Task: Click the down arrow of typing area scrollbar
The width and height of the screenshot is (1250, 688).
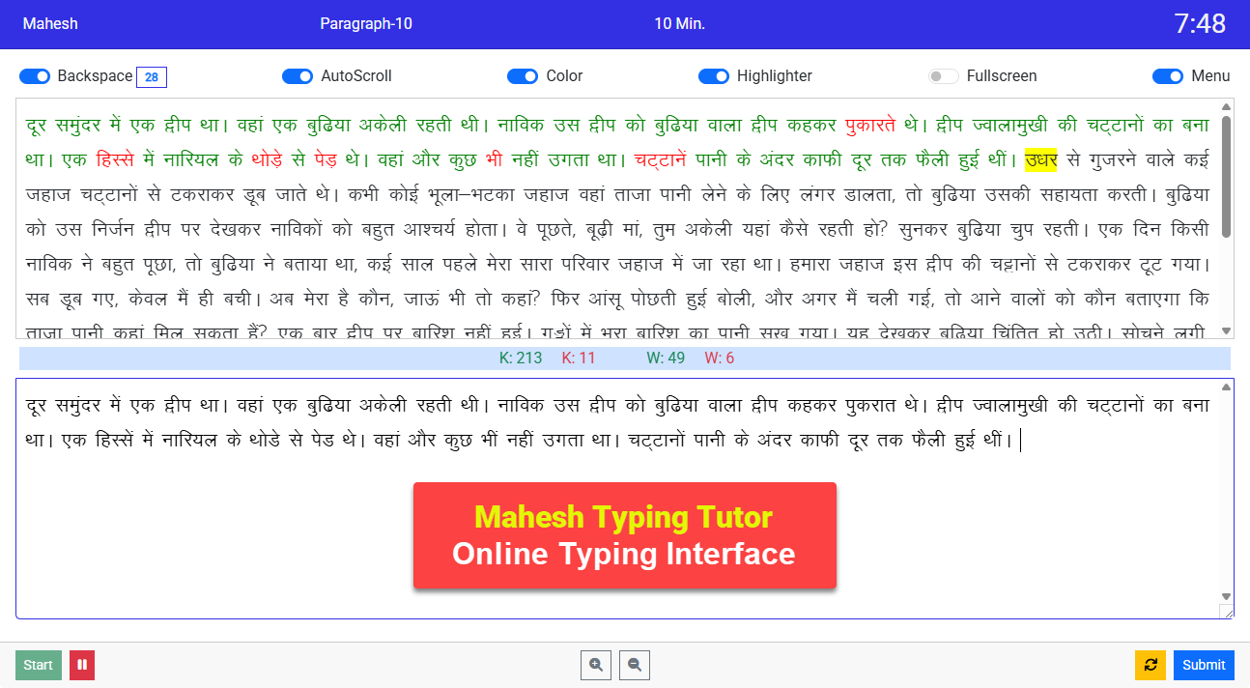Action: tap(1227, 596)
